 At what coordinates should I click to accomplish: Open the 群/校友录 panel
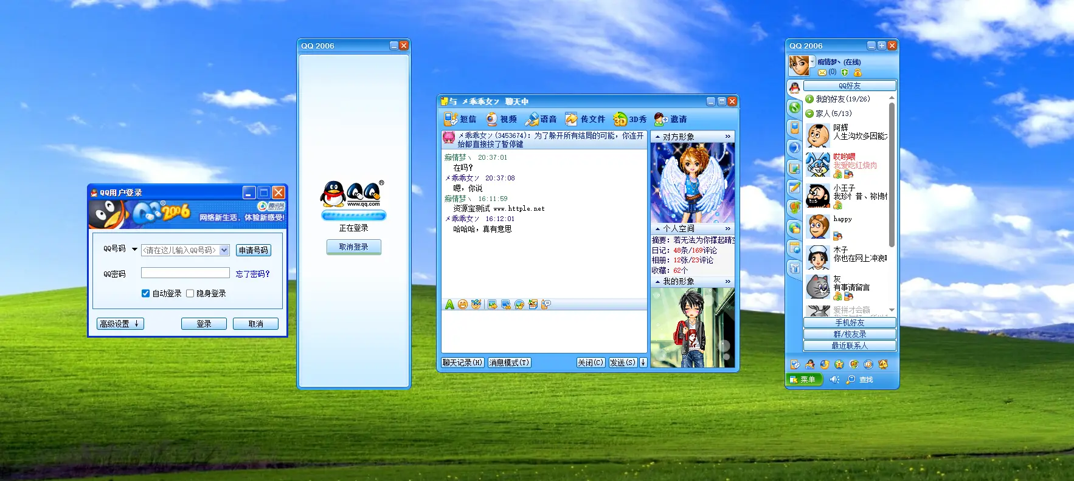click(850, 334)
